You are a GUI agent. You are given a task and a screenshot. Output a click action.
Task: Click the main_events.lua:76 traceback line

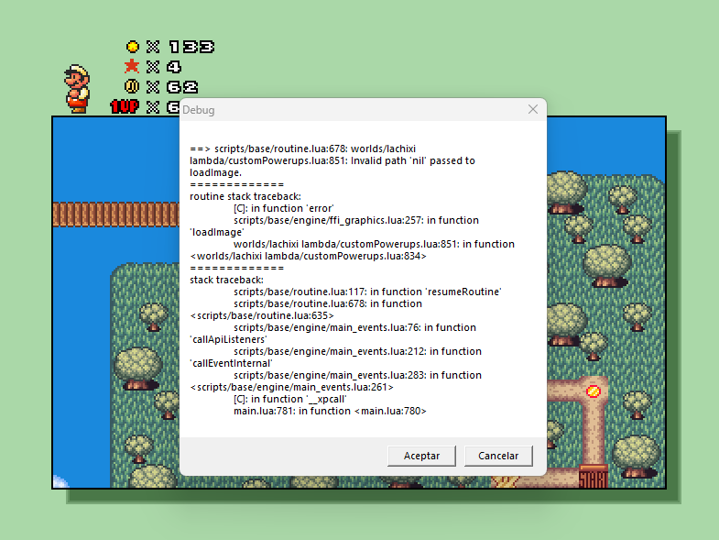tap(354, 327)
